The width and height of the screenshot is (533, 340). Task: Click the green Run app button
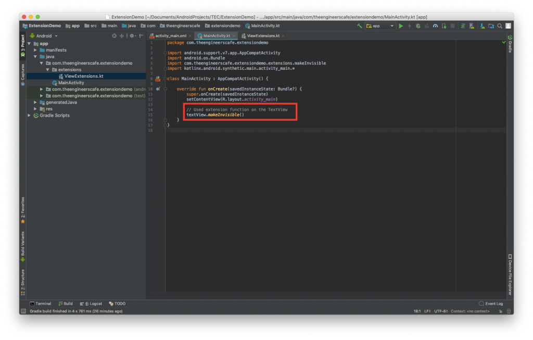(x=401, y=26)
